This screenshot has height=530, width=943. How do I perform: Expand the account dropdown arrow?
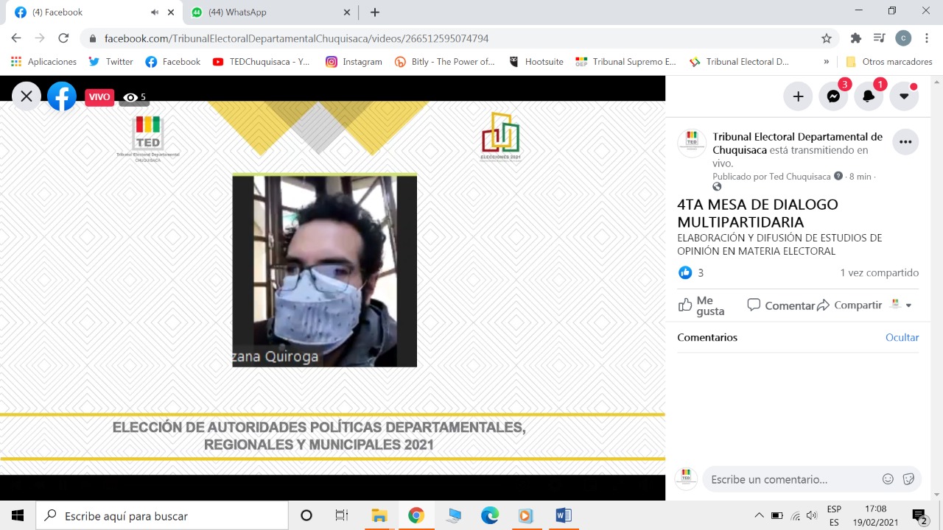click(x=904, y=96)
